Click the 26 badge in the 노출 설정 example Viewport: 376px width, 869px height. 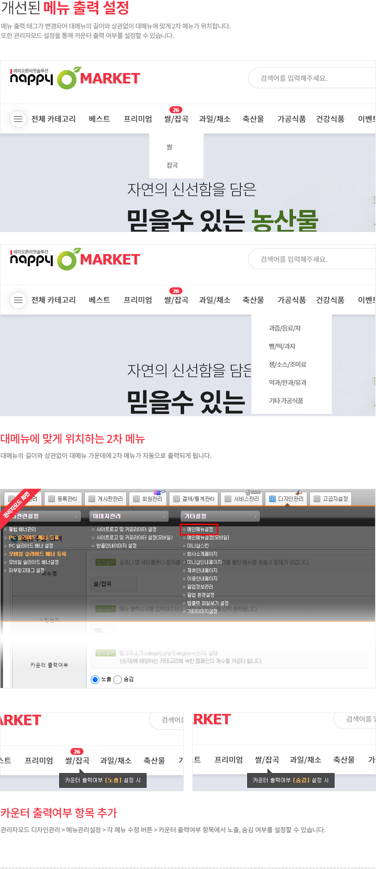pos(77,751)
